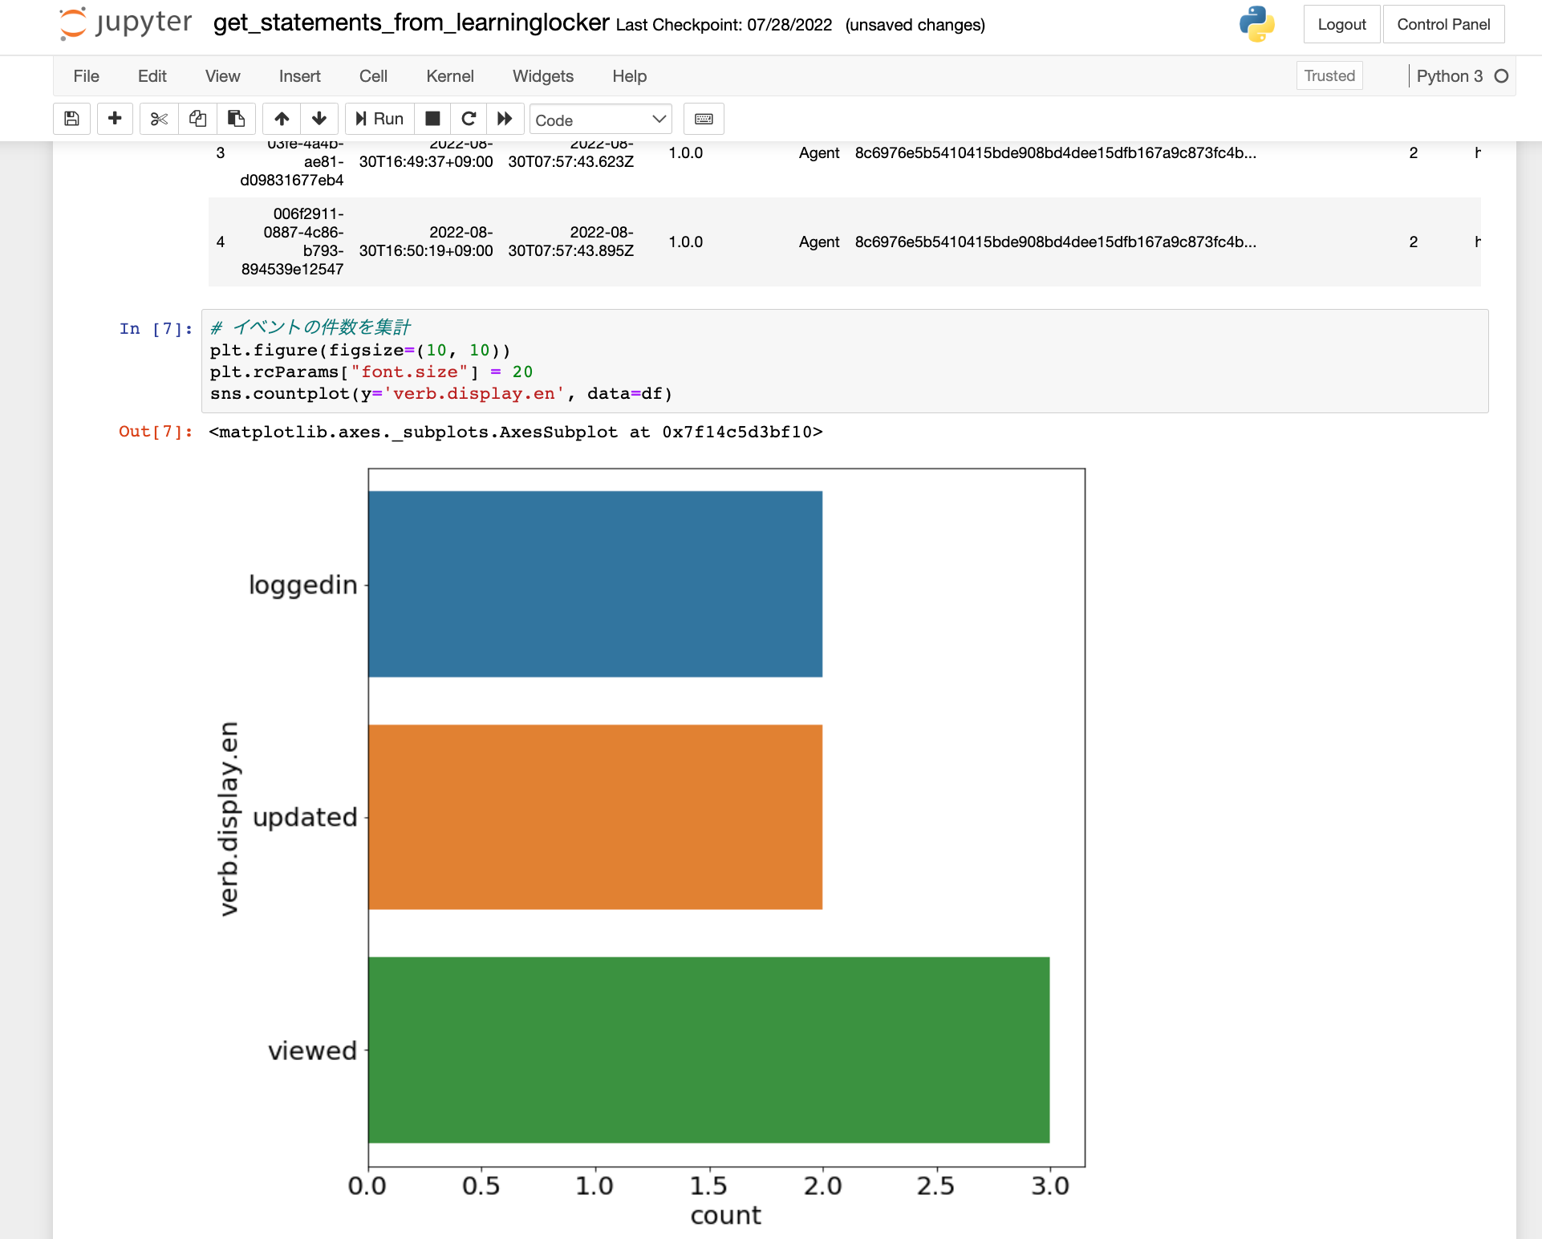Open the Control Panel
1542x1239 pixels.
pos(1443,24)
